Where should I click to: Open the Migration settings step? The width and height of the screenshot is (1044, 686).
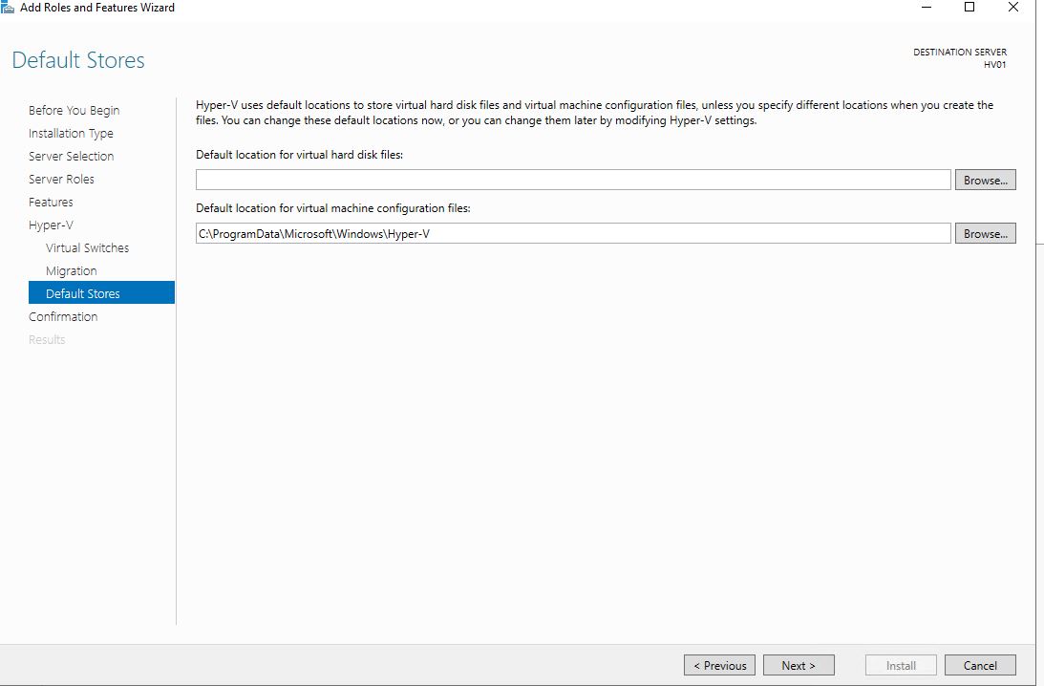click(x=71, y=271)
